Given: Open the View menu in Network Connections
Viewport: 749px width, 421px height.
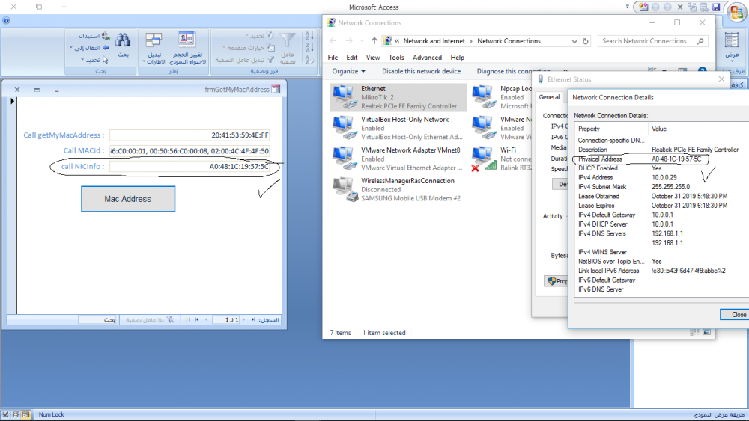Looking at the screenshot, I should [x=373, y=58].
